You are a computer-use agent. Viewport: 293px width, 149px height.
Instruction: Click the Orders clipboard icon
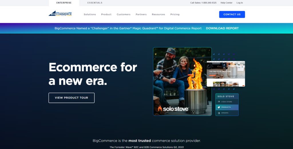point(219,113)
